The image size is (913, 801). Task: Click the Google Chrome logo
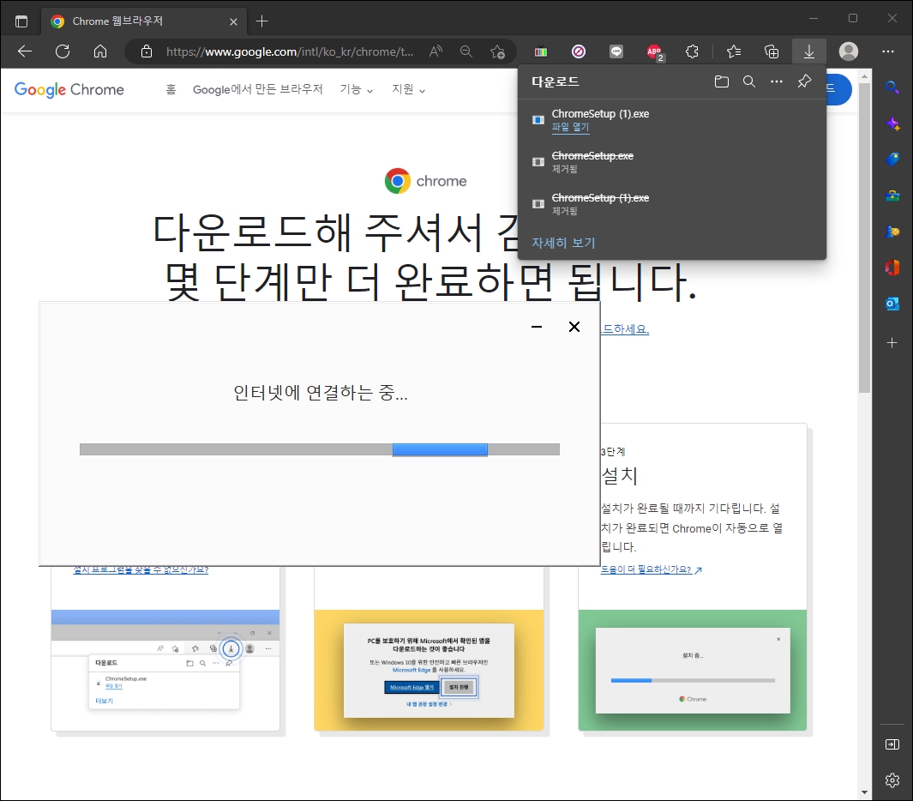[69, 90]
